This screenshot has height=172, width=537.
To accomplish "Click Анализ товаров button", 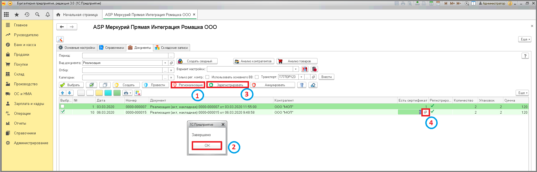I will click(297, 61).
